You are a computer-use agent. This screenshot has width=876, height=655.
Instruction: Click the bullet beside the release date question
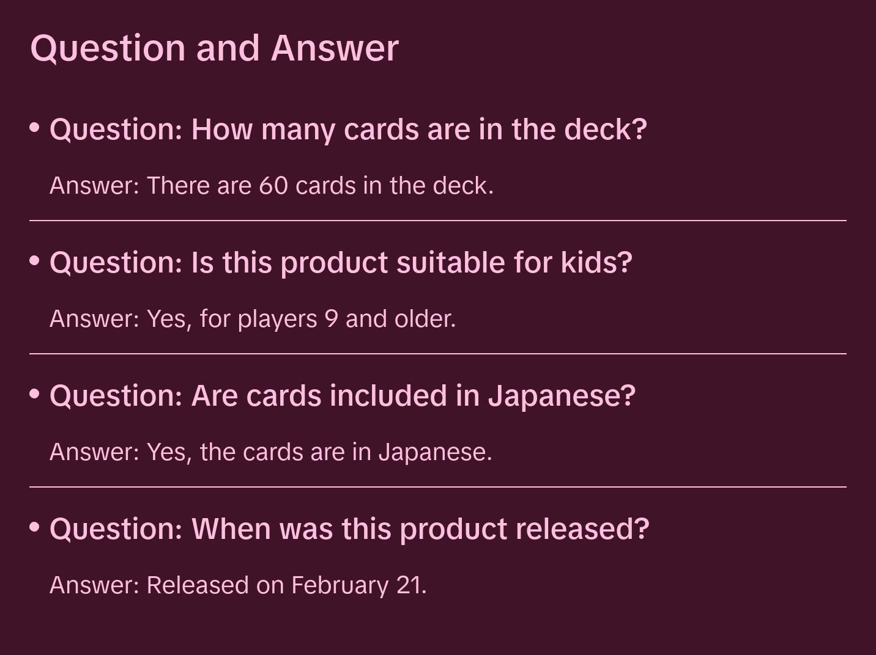35,527
